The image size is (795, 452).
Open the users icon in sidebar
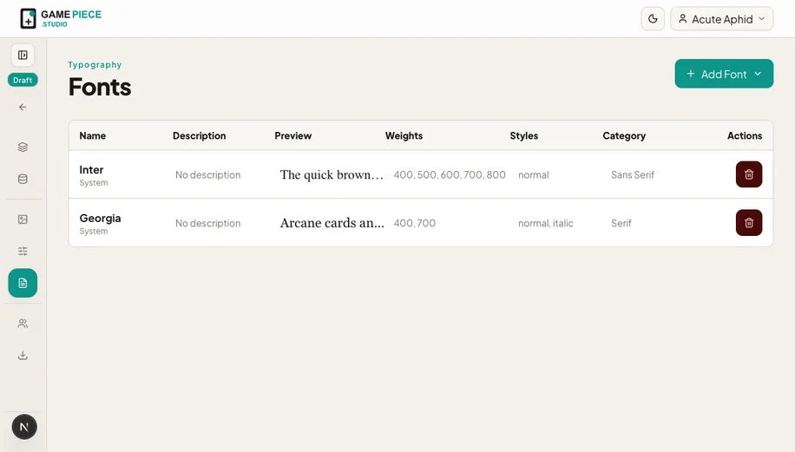coord(23,324)
